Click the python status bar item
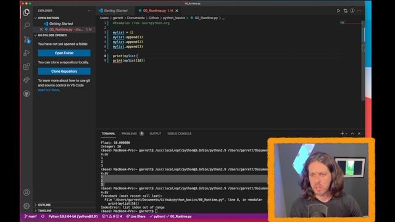Screen dimensions: 395x222 pyautogui.click(x=157, y=216)
